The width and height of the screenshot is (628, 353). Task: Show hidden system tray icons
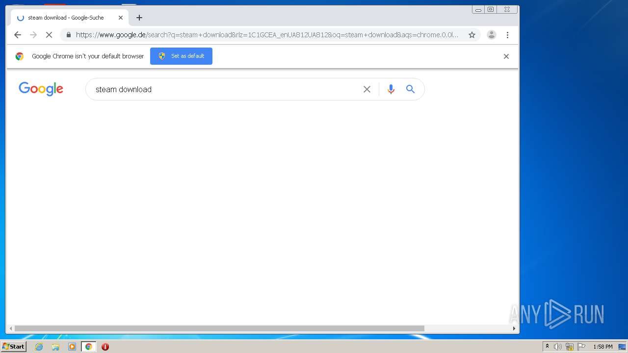point(547,347)
